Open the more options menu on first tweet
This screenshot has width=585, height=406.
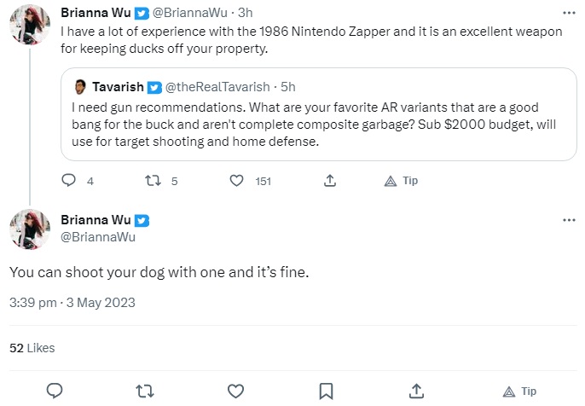click(x=569, y=13)
